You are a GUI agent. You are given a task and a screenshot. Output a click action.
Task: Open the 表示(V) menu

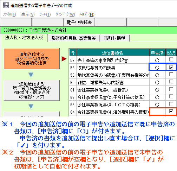(28, 14)
